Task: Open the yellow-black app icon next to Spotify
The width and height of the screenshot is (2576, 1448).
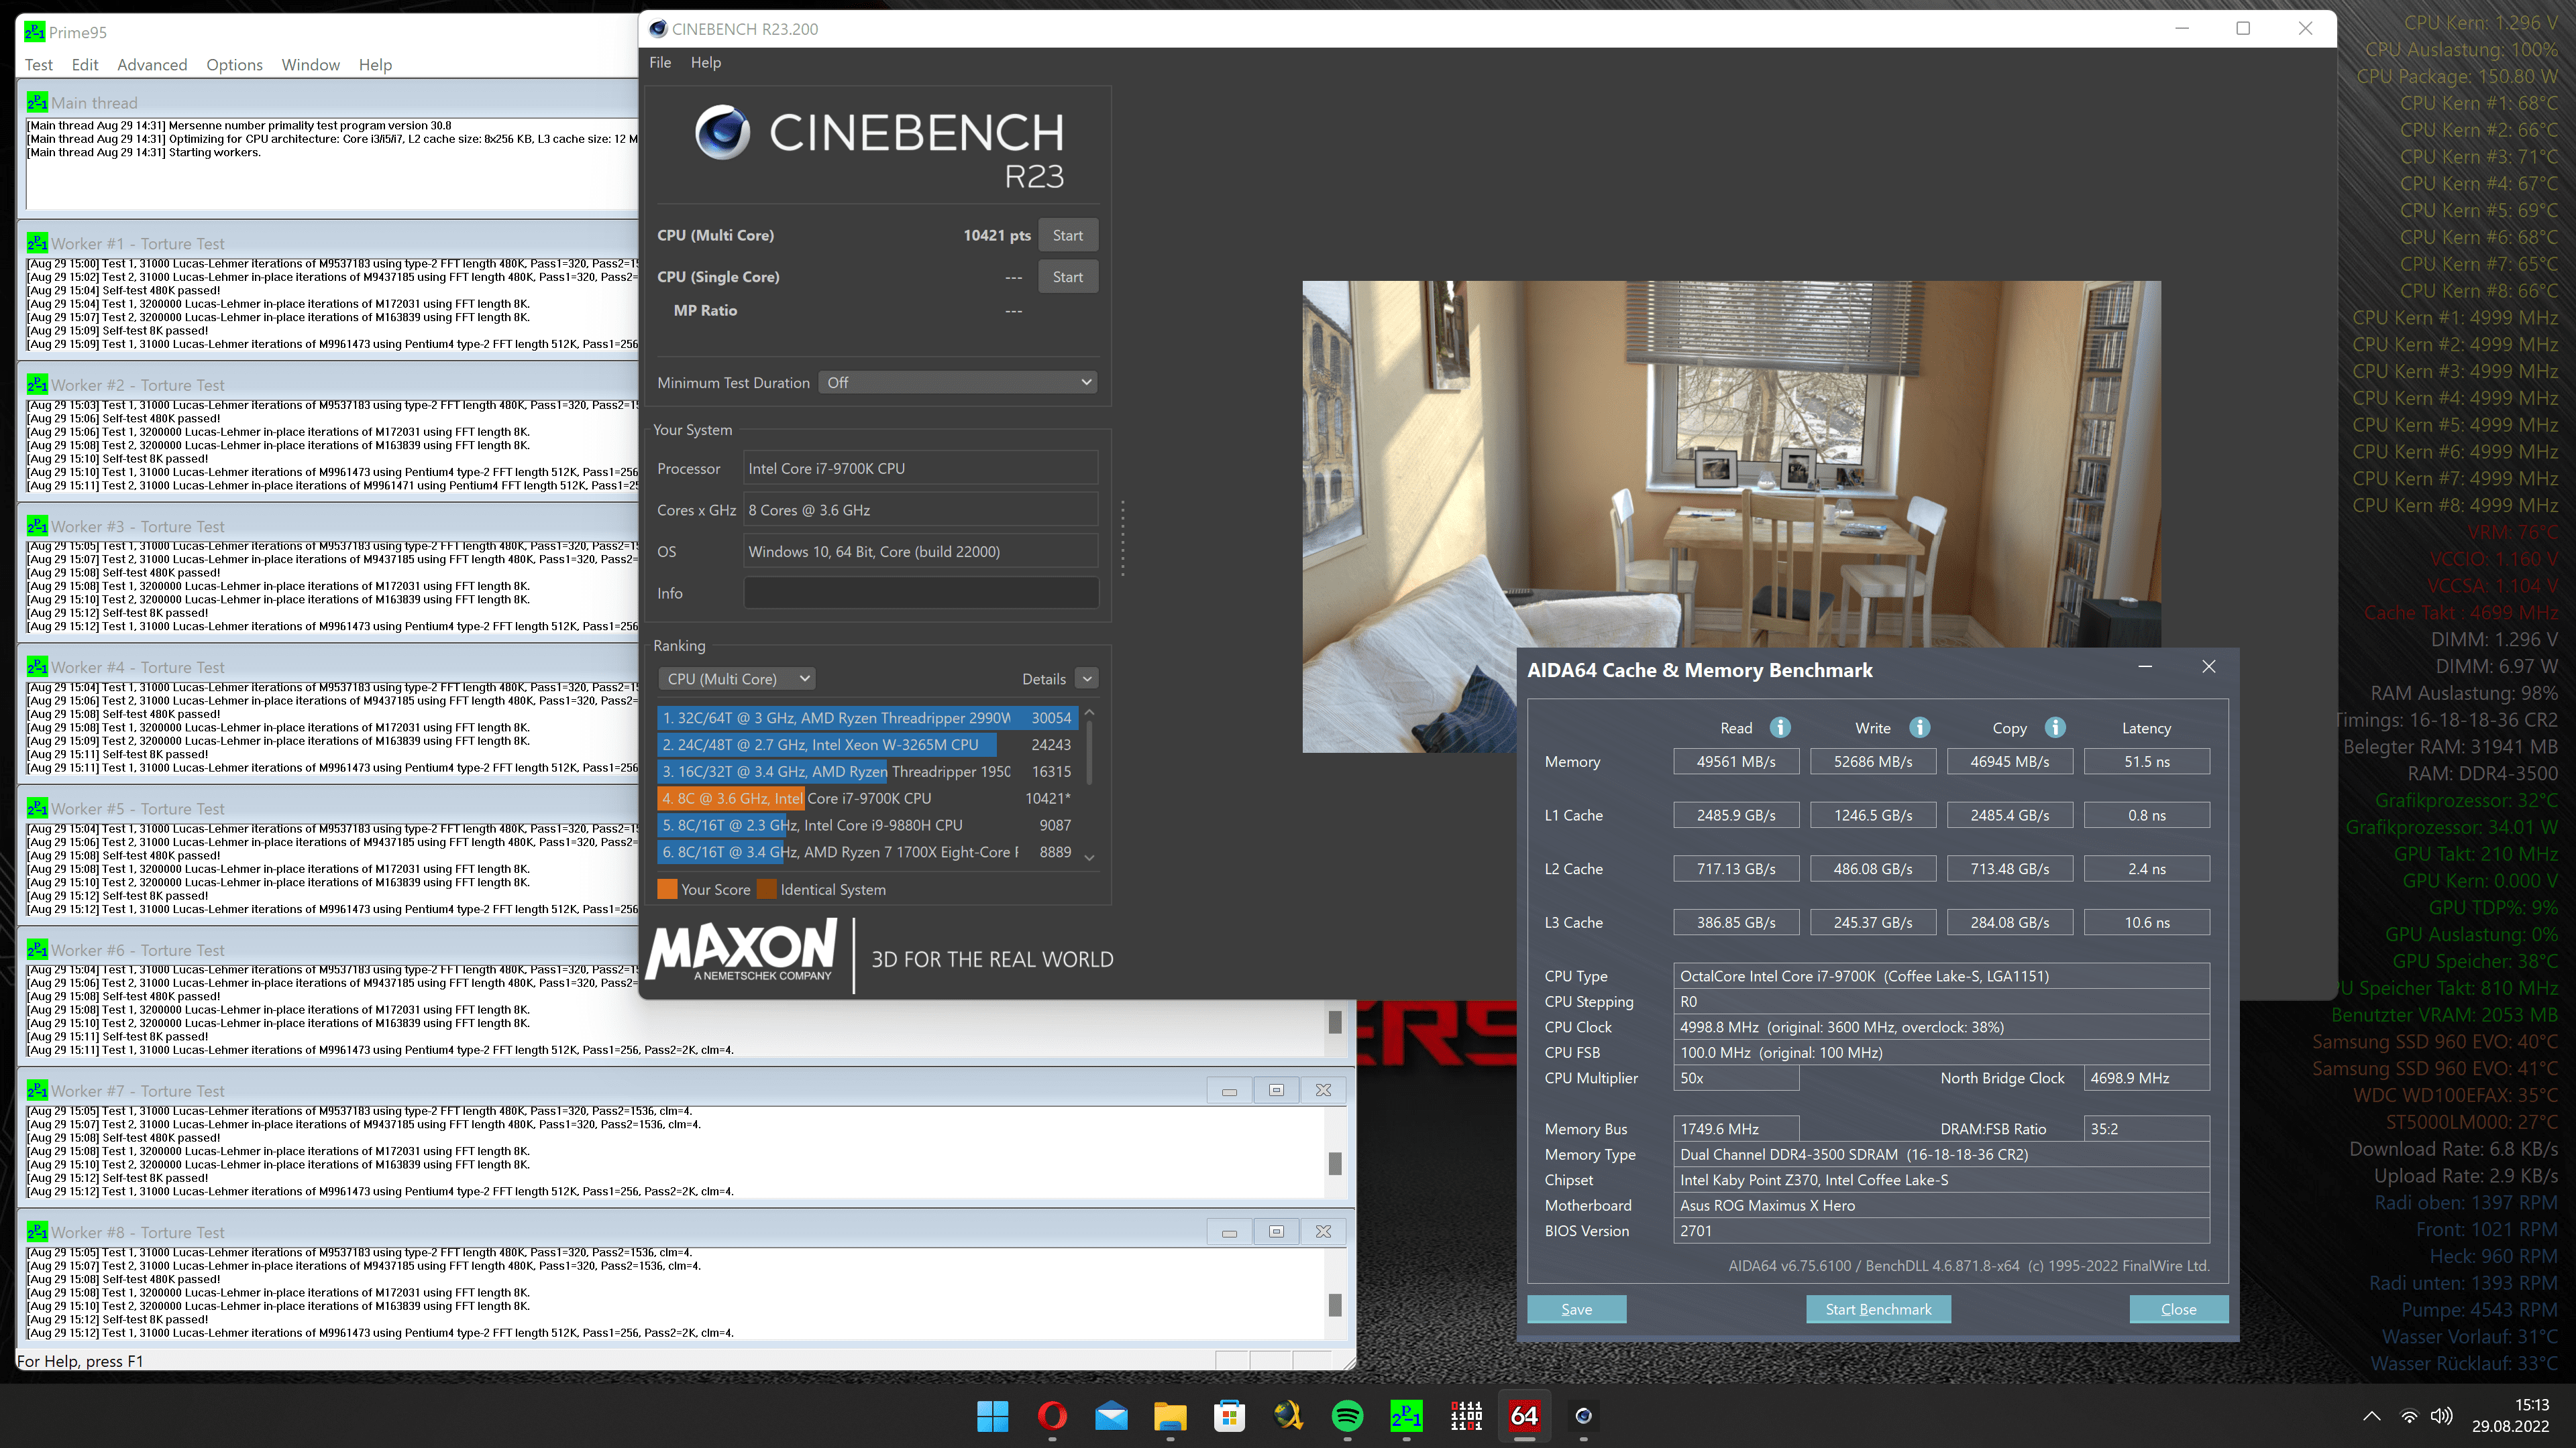Action: [x=1288, y=1416]
